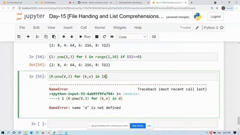Open Windows notification center icon
This screenshot has height=135, width=240.
[235, 132]
